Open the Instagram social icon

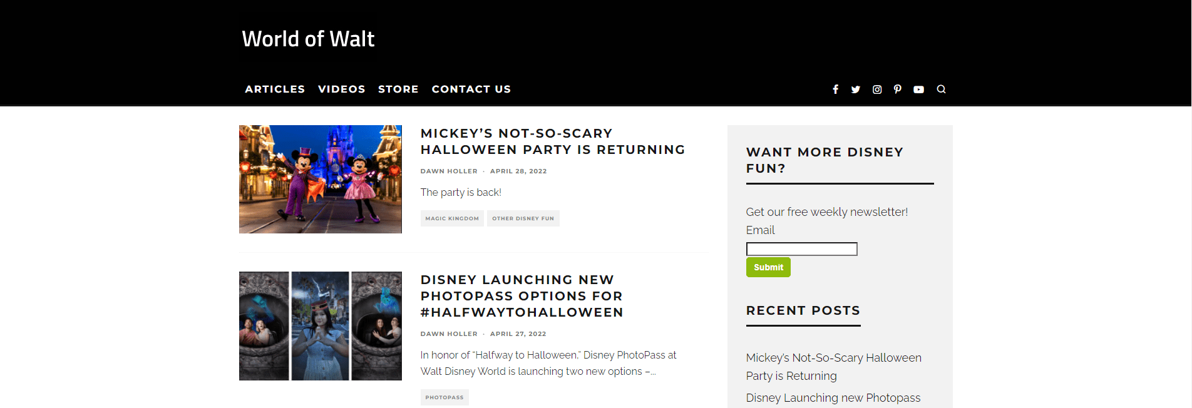pos(877,89)
